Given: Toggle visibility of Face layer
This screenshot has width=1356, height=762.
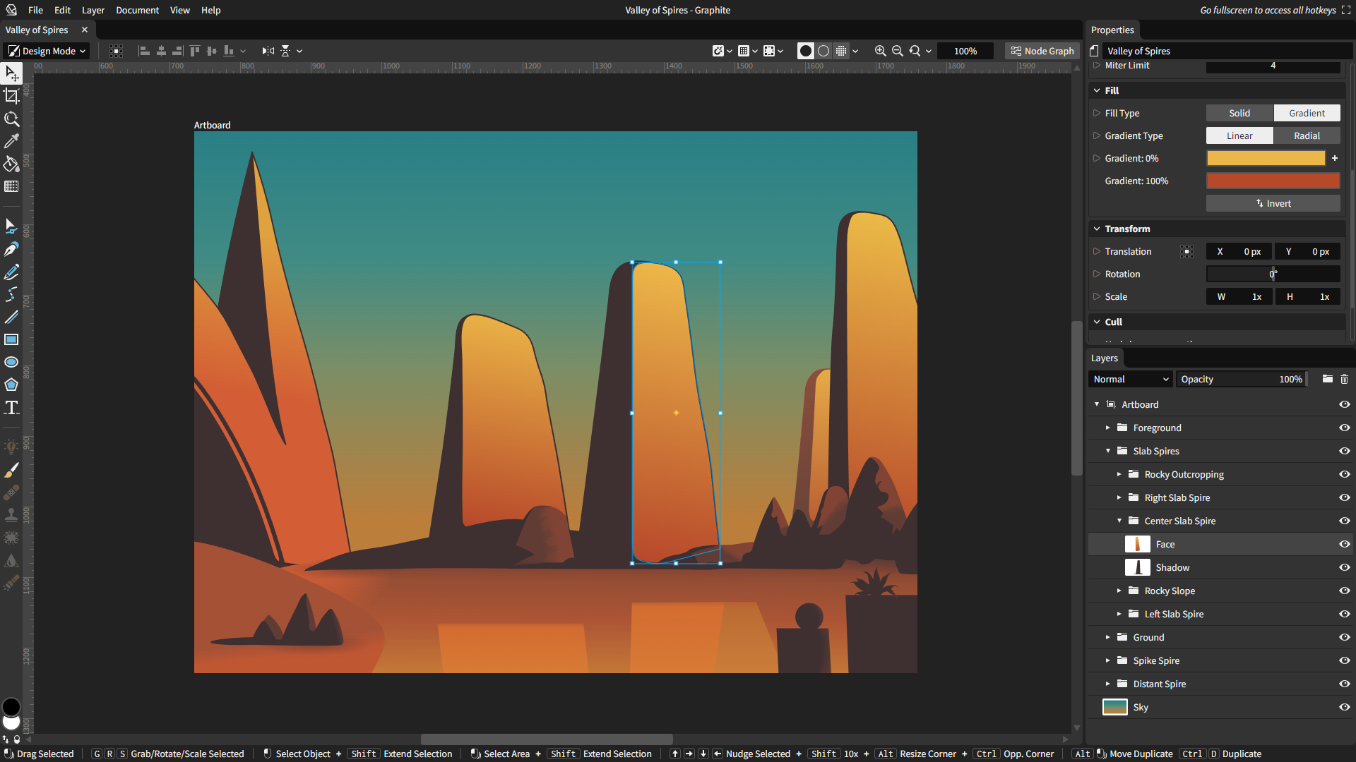Looking at the screenshot, I should click(1344, 543).
